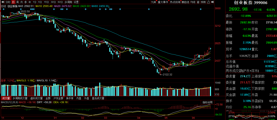Click the rightmost blue diamond event marker

click(201, 9)
